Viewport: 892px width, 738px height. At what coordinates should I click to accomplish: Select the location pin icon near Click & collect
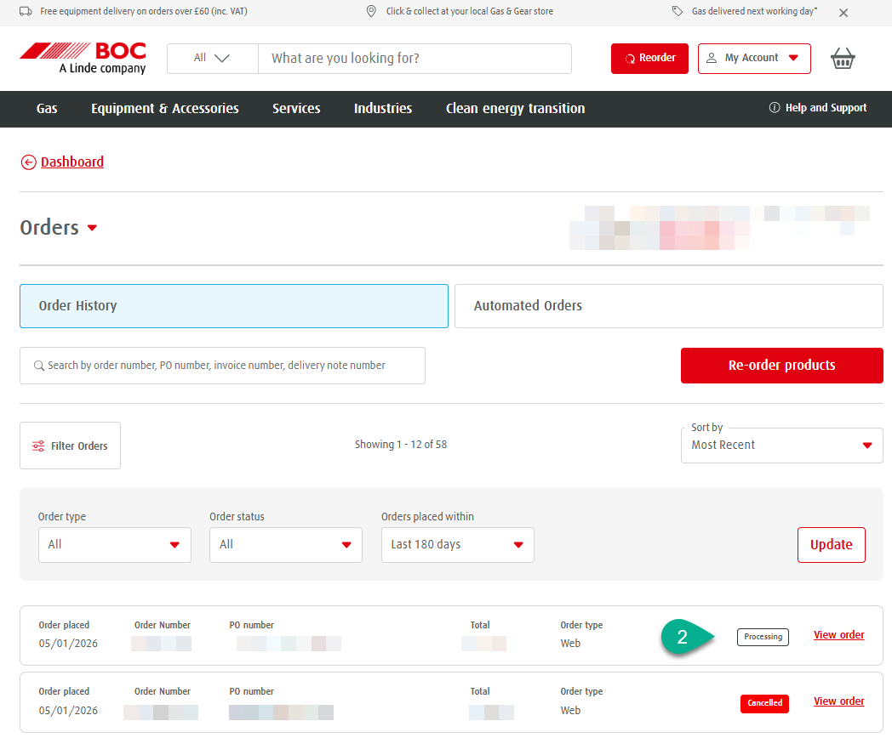370,11
